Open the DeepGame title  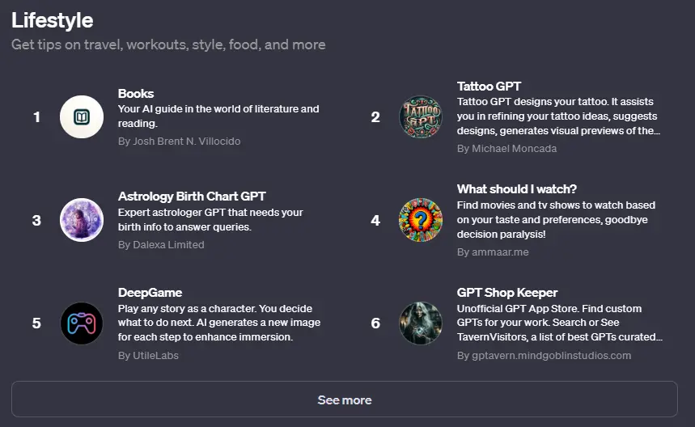[x=150, y=293]
